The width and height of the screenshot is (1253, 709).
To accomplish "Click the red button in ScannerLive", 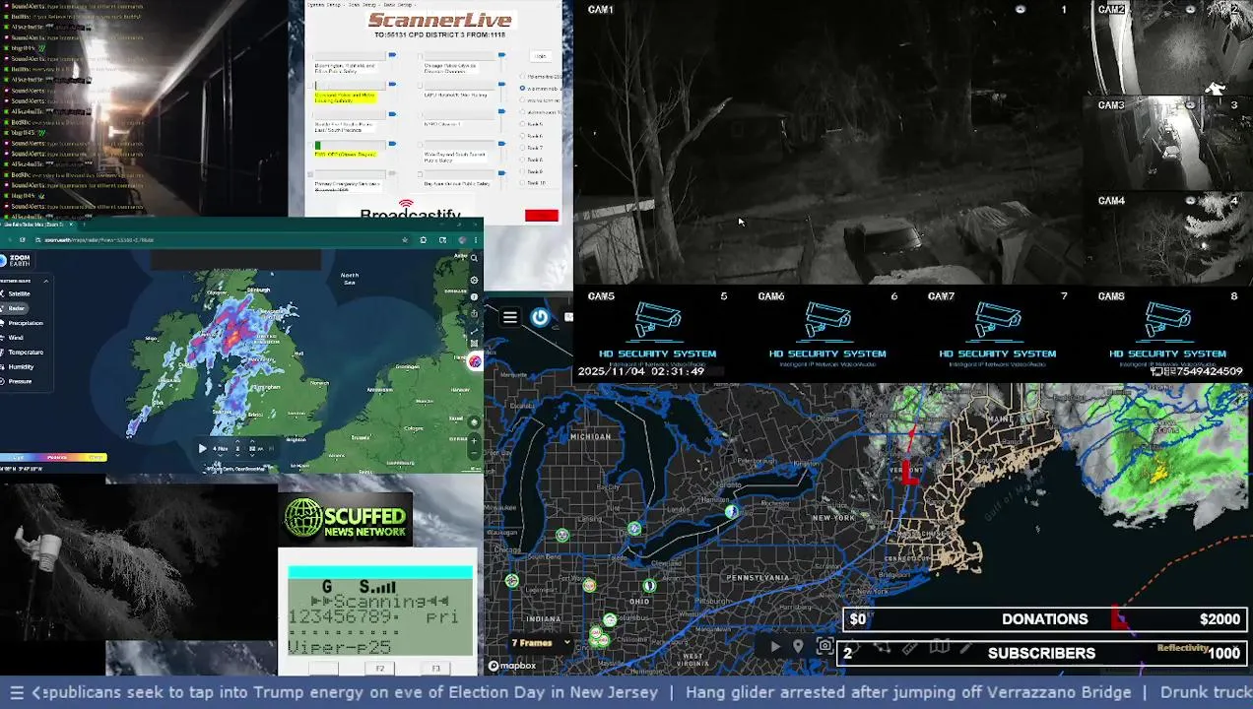I will [542, 216].
